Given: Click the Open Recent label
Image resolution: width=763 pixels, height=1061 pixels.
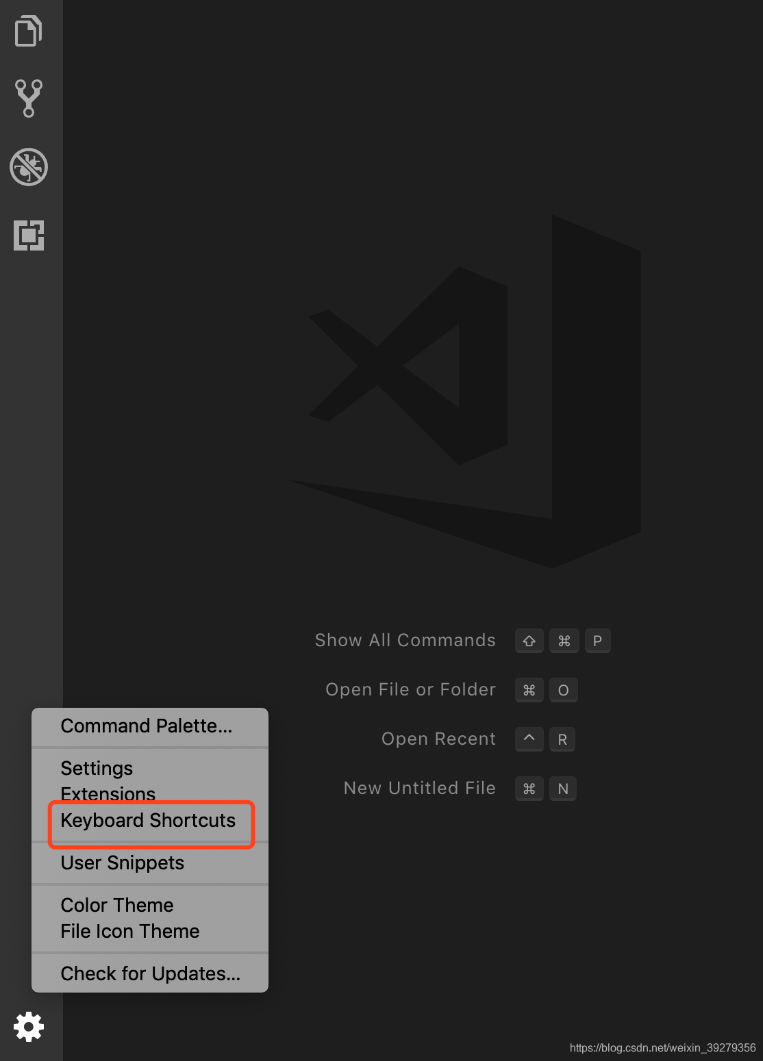Looking at the screenshot, I should tap(438, 739).
